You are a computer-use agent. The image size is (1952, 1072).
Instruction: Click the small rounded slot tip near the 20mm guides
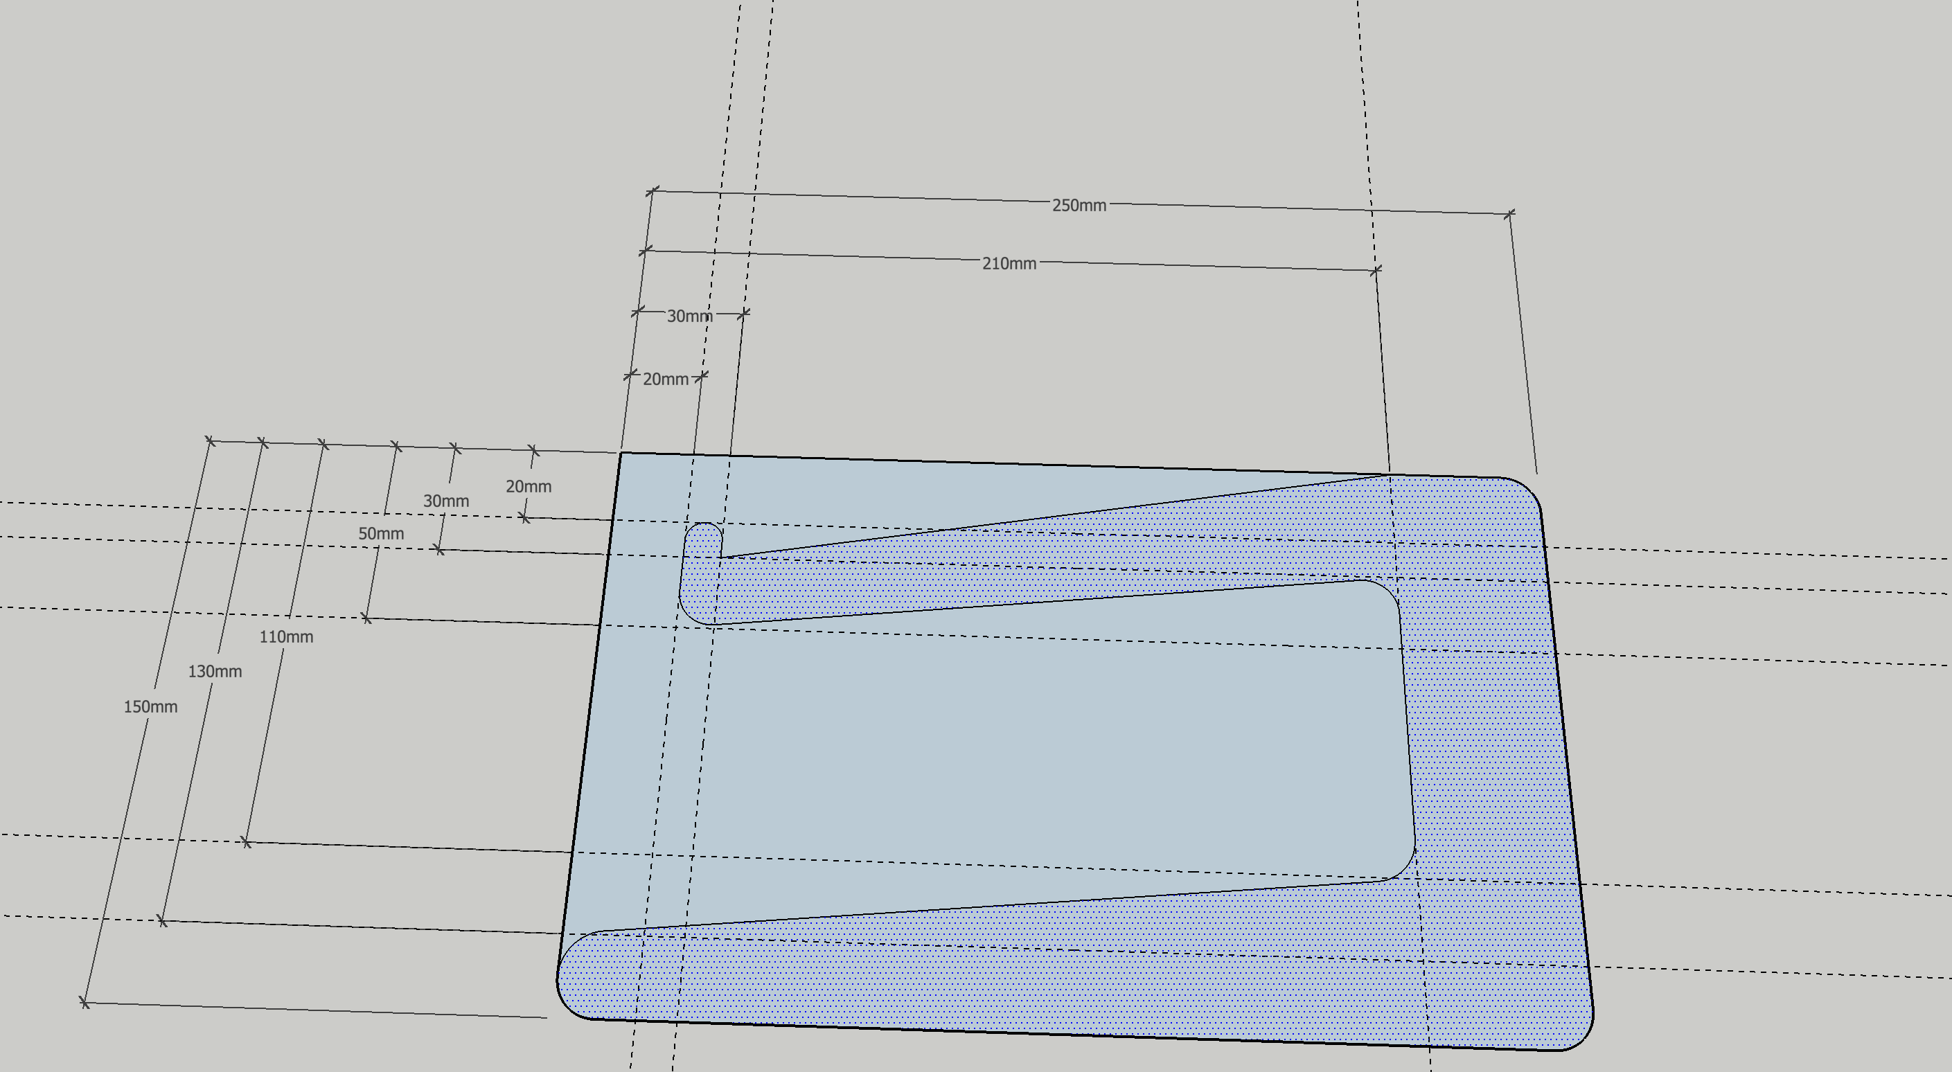(x=704, y=538)
